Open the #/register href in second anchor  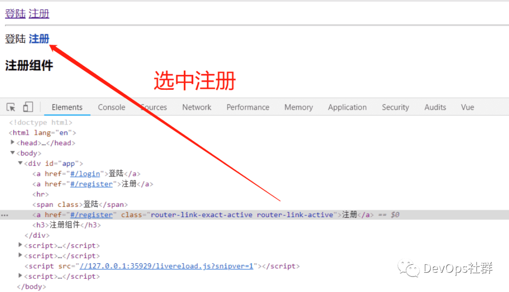pyautogui.click(x=91, y=184)
